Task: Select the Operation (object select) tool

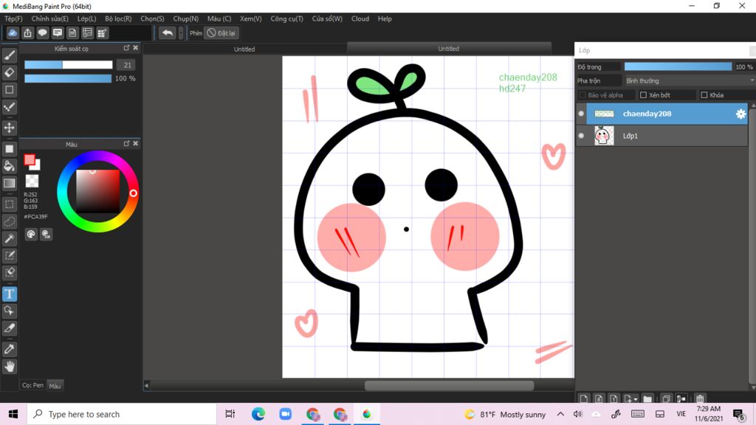Action: coord(9,311)
